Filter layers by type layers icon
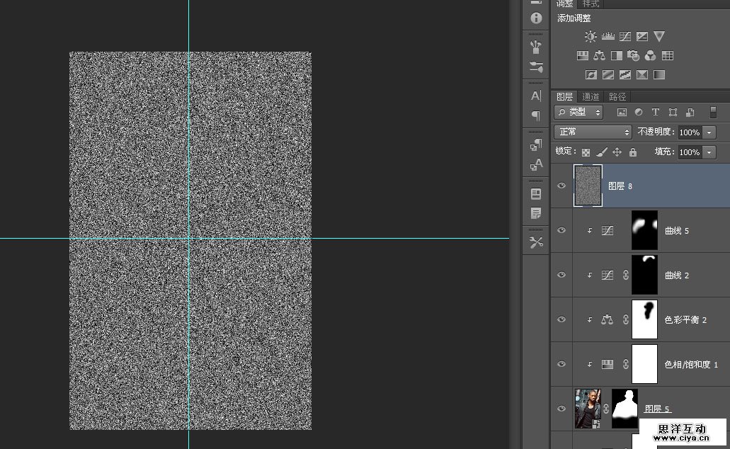 tap(656, 112)
